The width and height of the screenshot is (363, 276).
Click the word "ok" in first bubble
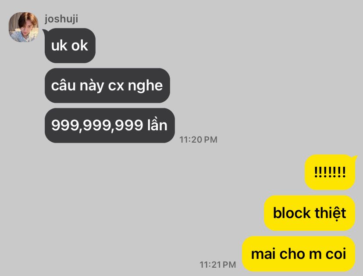(x=79, y=46)
